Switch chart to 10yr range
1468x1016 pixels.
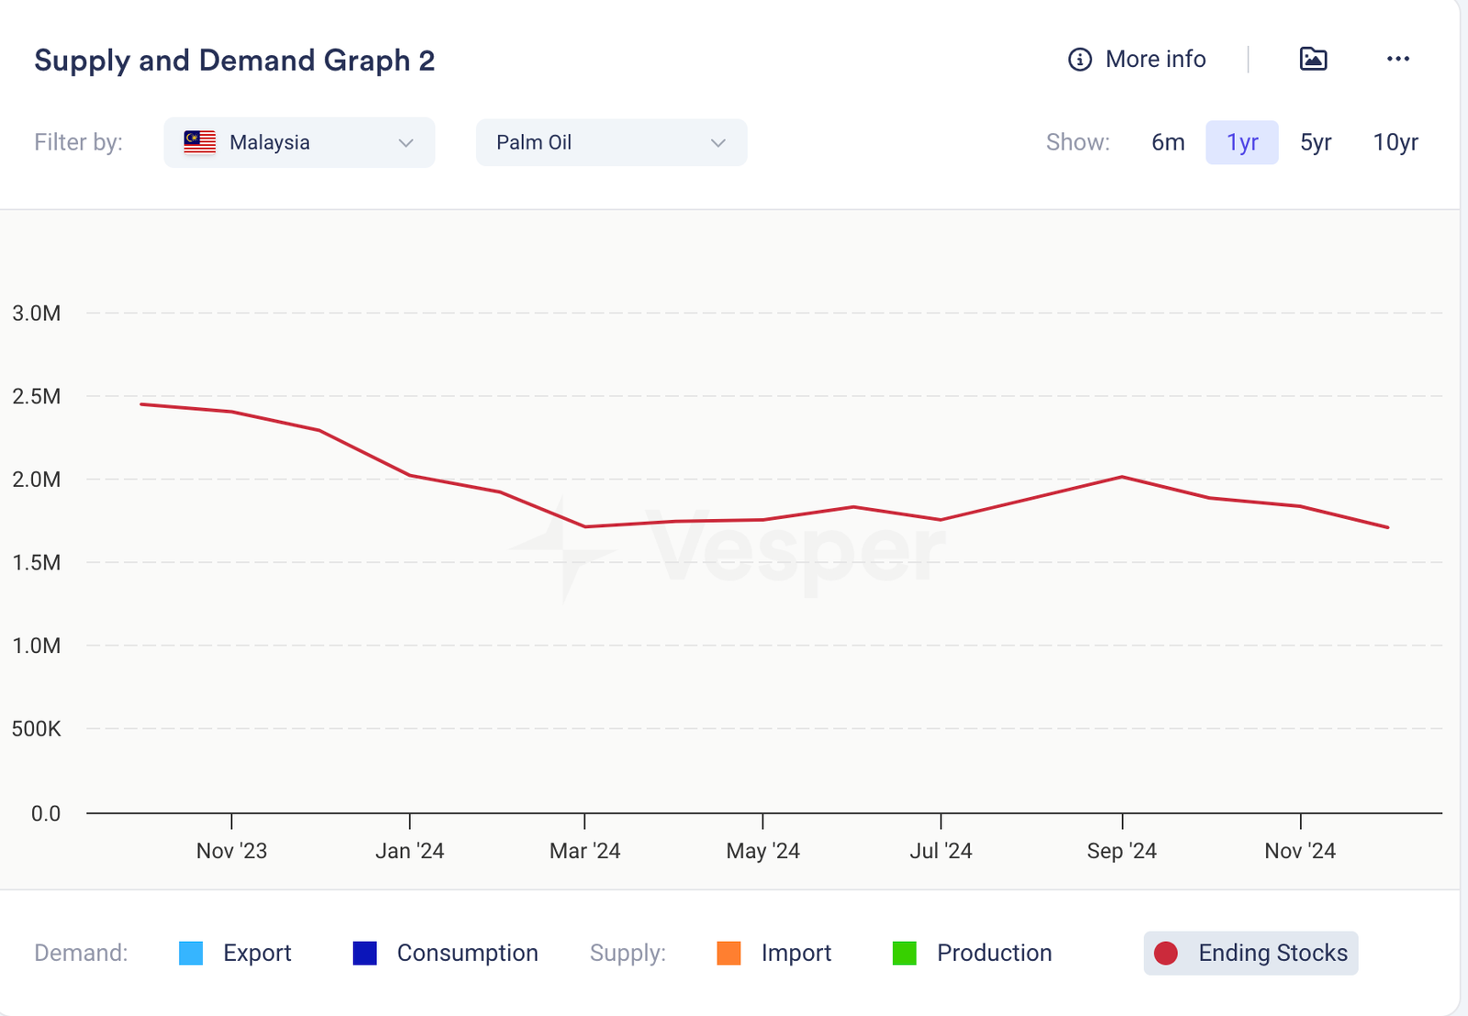pyautogui.click(x=1395, y=142)
